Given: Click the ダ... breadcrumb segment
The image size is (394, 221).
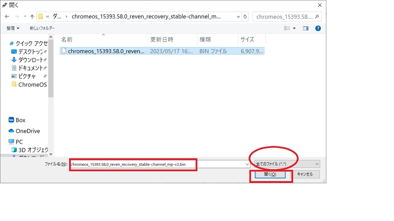Looking at the screenshot, I should [x=57, y=16].
